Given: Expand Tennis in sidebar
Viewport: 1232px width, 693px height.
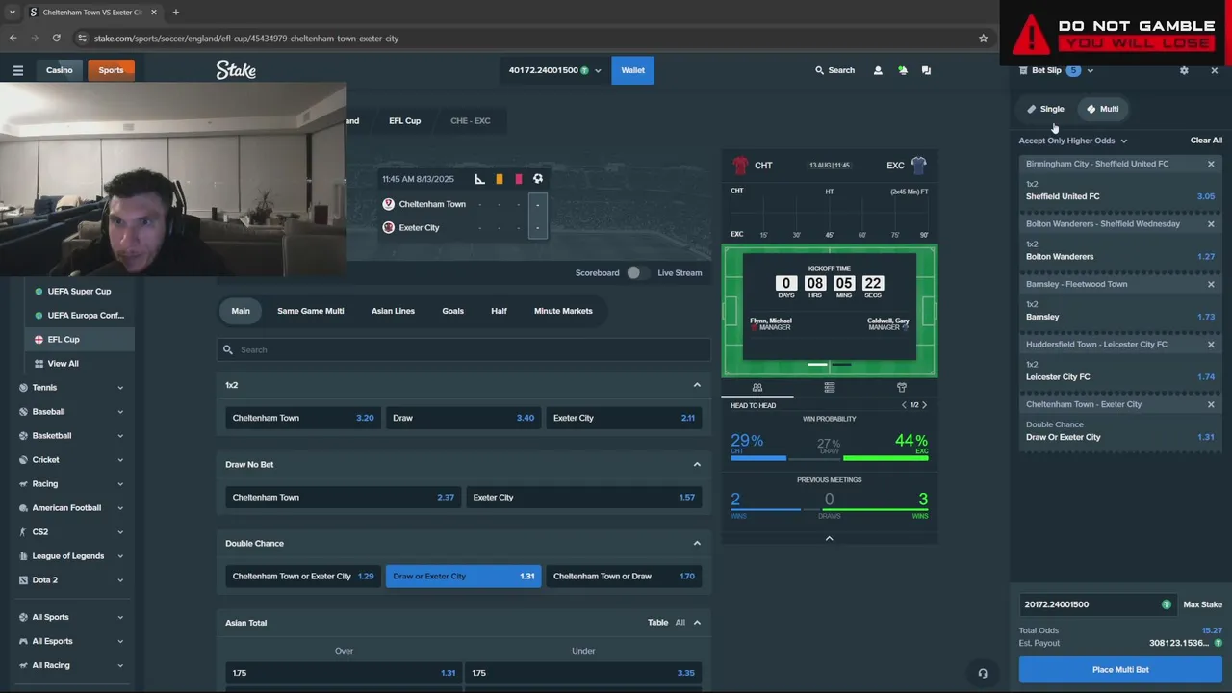Looking at the screenshot, I should (x=120, y=388).
